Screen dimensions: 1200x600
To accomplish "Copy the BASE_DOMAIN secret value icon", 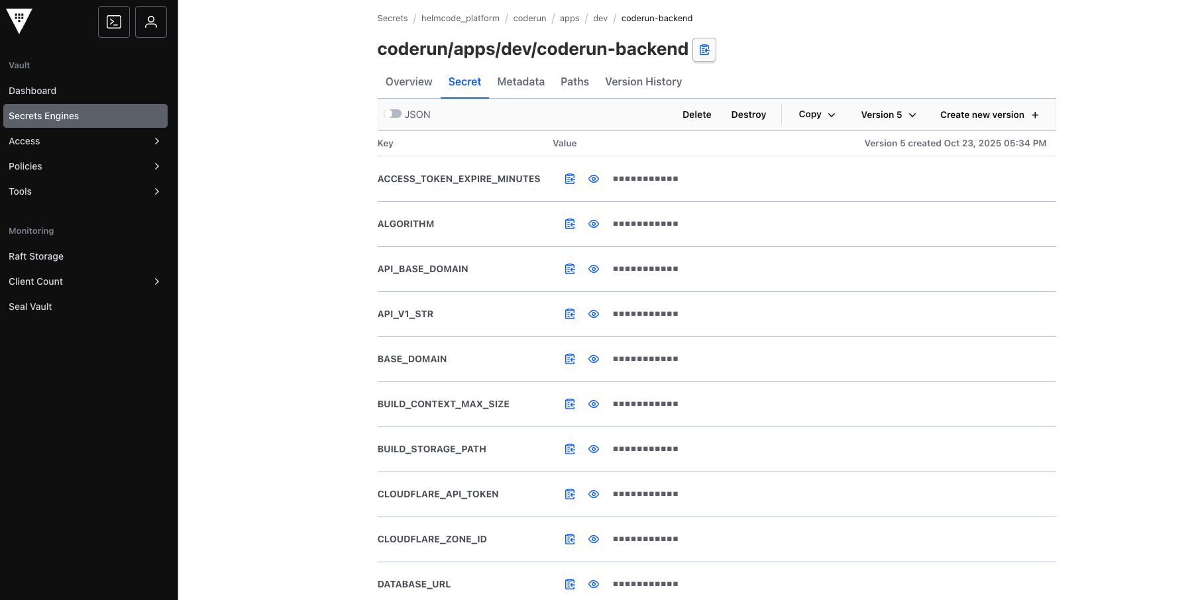I will point(570,359).
